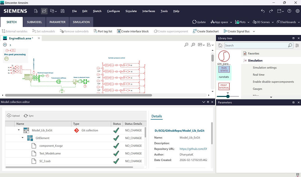
Task: Click the open folder icon in header
Action: (x=44, y=11)
